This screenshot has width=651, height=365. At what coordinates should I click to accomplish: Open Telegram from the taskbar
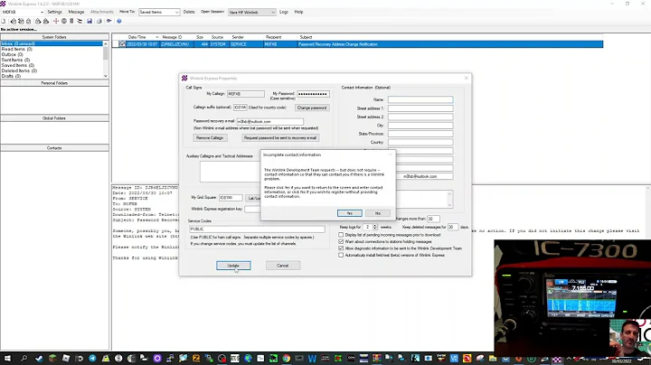(x=92, y=359)
